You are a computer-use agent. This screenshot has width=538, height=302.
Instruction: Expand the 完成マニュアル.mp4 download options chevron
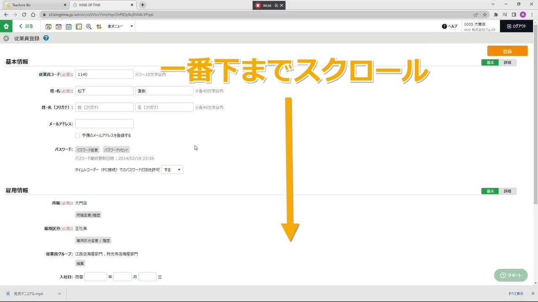pos(60,294)
